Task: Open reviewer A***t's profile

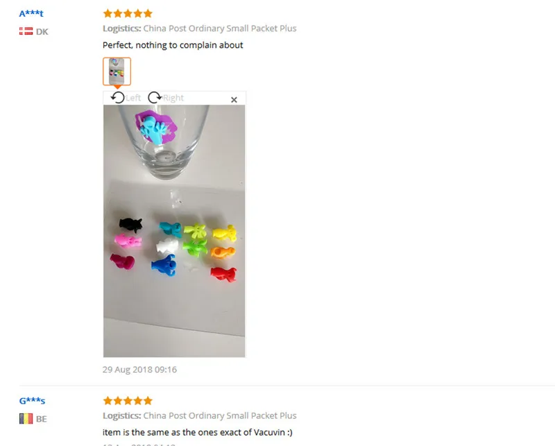Action: [x=31, y=13]
